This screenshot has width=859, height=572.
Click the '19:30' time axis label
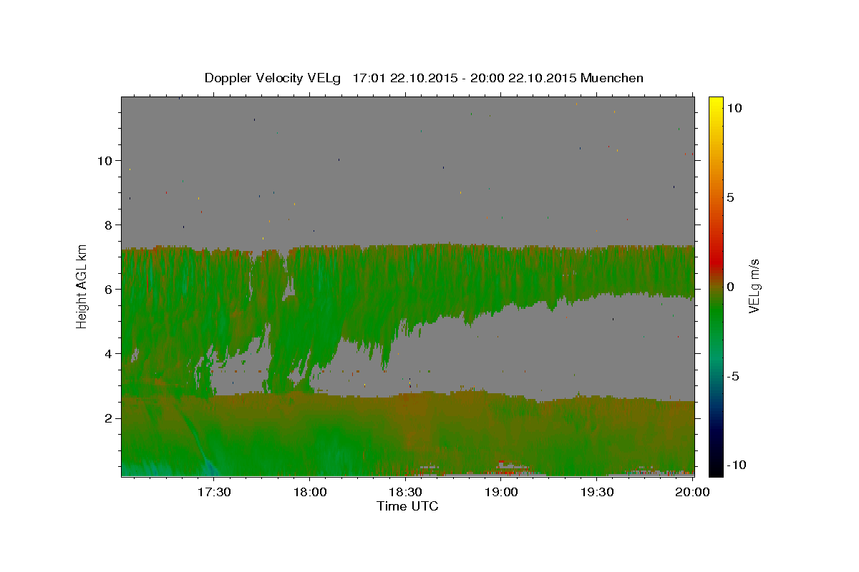point(597,492)
